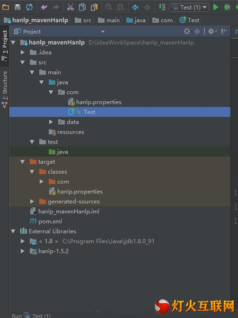Click the Undo arrow icon
238x318 pixels.
44,7
